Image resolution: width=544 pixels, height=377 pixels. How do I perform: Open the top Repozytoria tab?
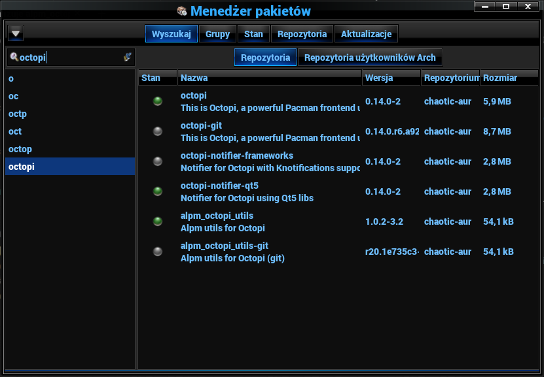pyautogui.click(x=302, y=34)
